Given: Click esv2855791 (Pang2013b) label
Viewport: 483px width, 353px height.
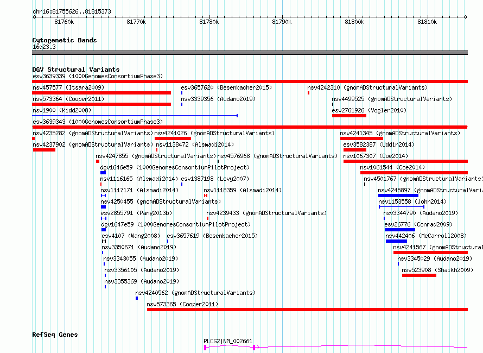Looking at the screenshot, I should coord(136,213).
